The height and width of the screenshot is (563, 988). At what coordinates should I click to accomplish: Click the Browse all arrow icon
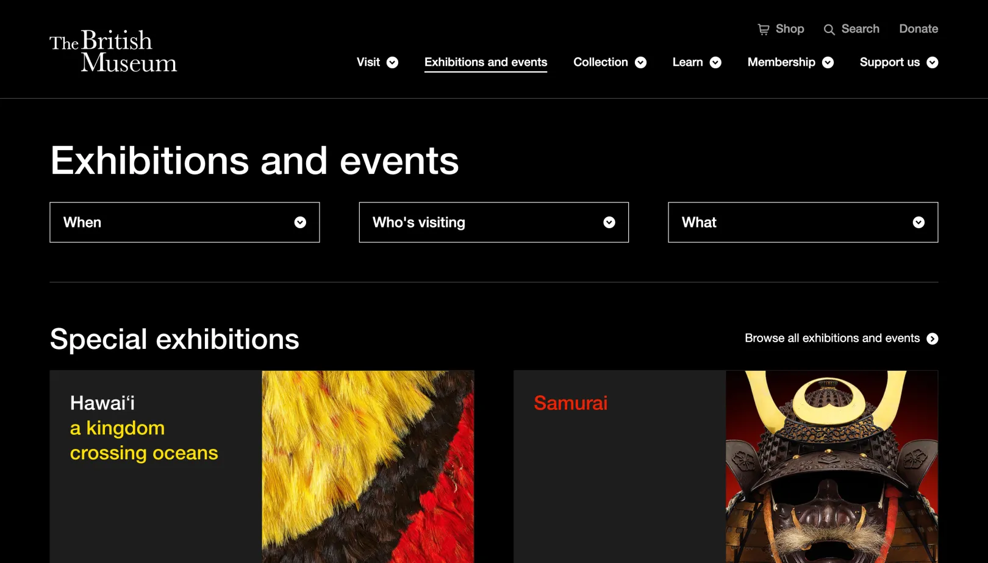click(933, 339)
